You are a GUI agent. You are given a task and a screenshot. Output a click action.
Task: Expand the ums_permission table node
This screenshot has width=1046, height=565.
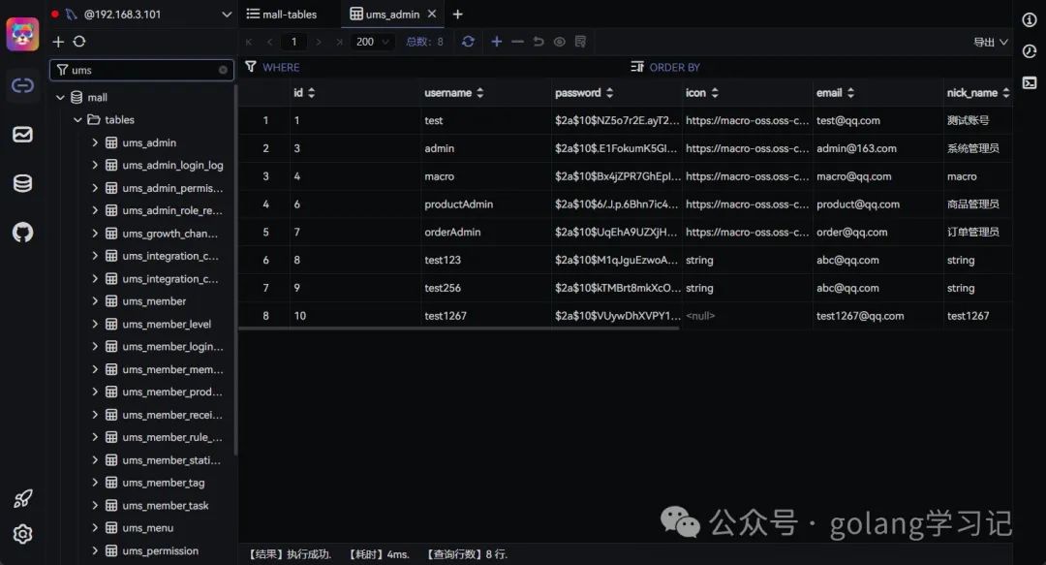95,550
